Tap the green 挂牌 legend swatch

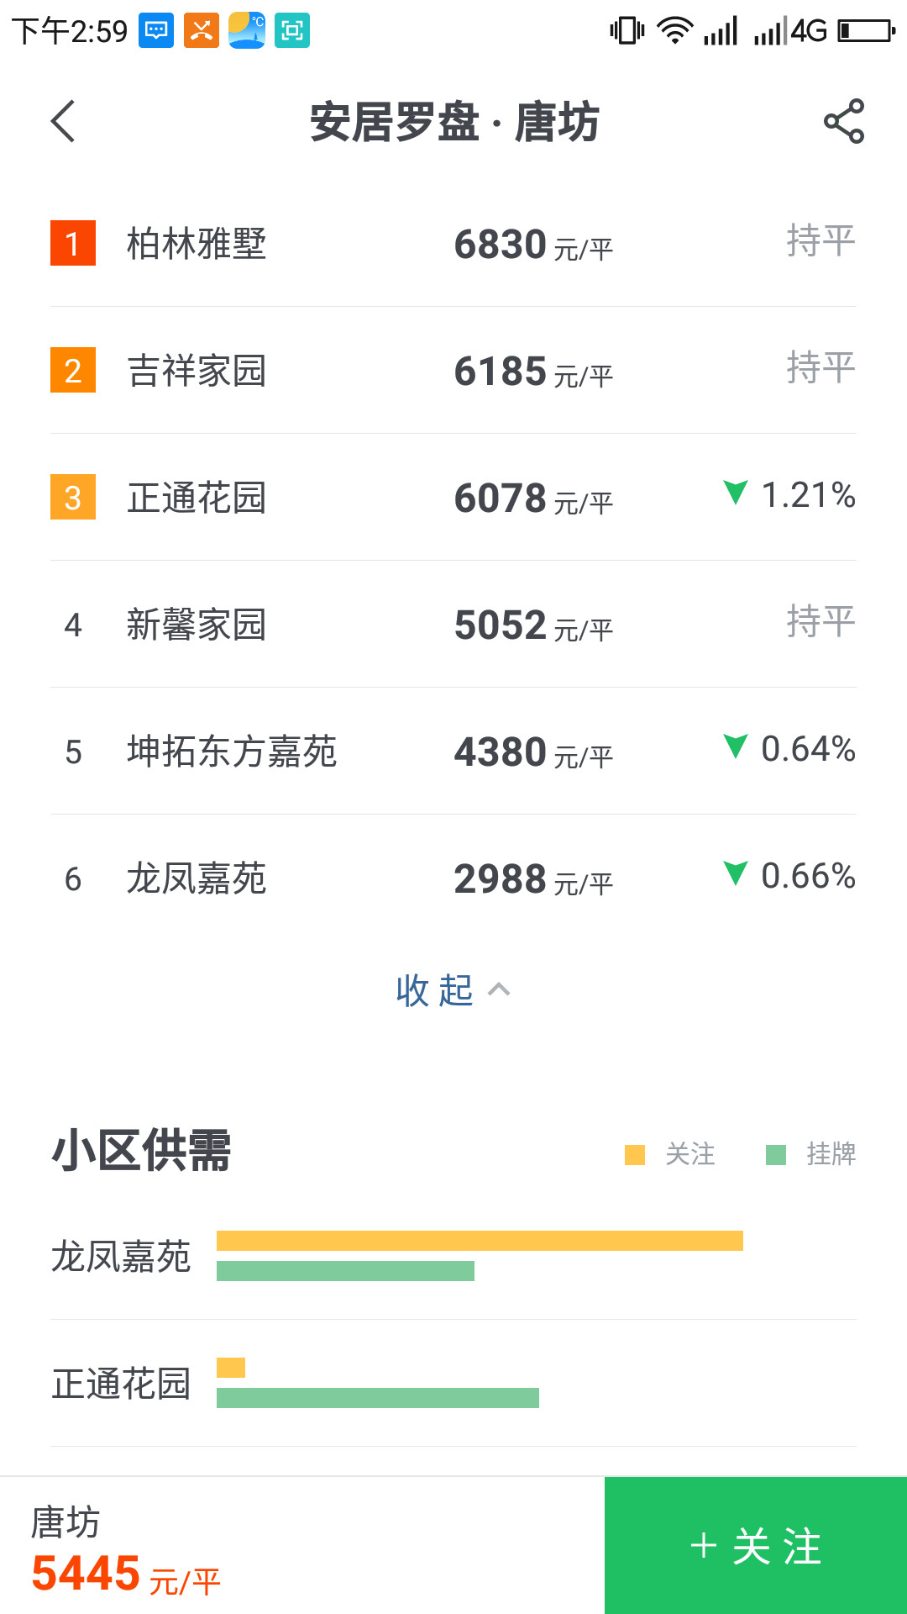(776, 1155)
